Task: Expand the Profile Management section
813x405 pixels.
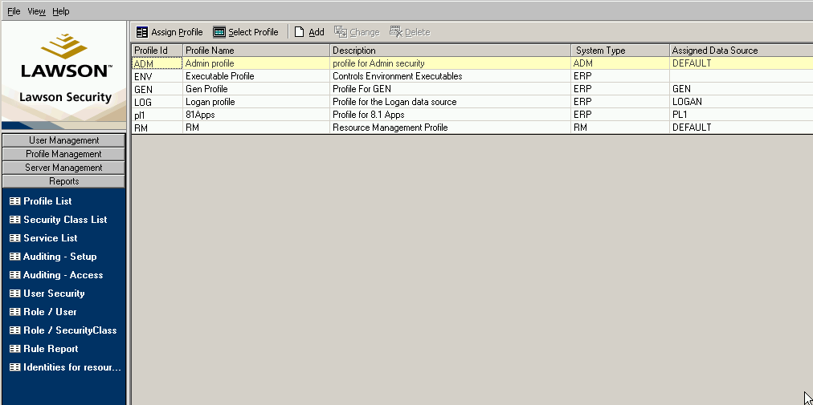Action: (x=63, y=154)
